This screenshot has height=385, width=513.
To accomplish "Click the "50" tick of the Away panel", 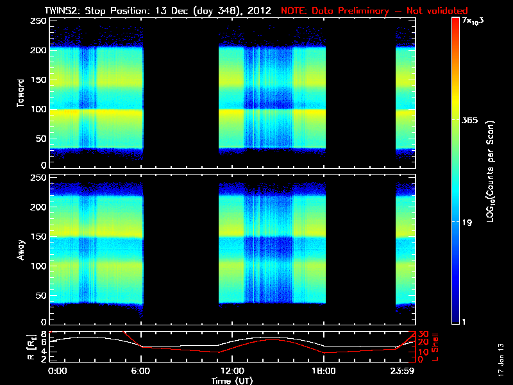I will point(41,295).
